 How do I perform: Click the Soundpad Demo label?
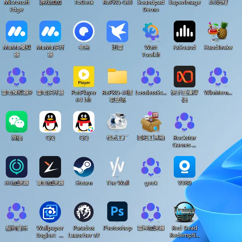pos(151,6)
